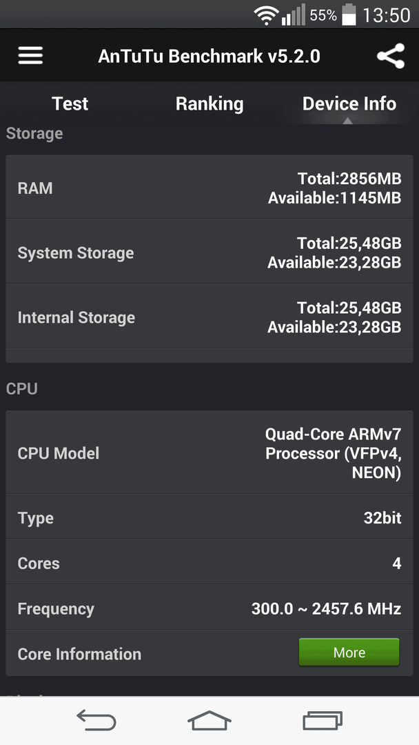This screenshot has width=419, height=745.
Task: Tap the Android home navigation icon
Action: pos(209,720)
